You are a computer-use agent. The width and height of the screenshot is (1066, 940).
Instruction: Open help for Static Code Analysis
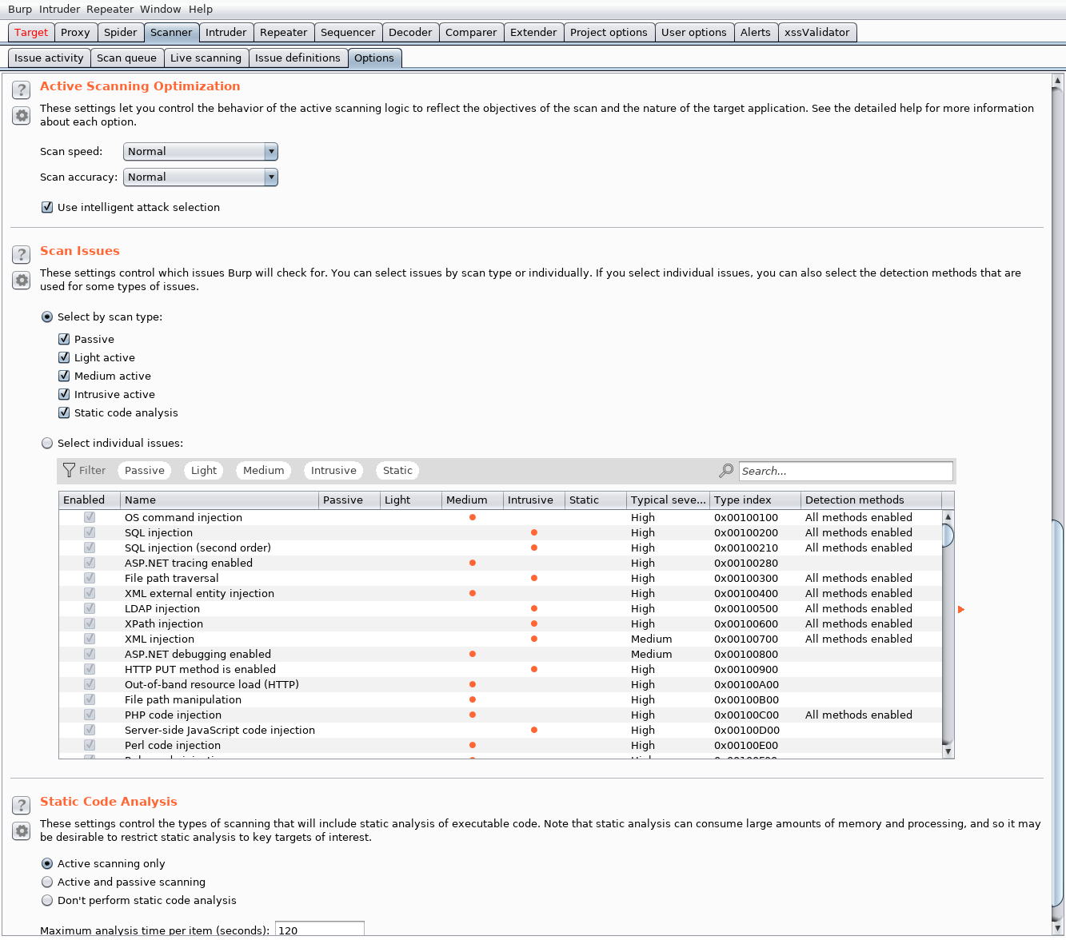pos(22,805)
